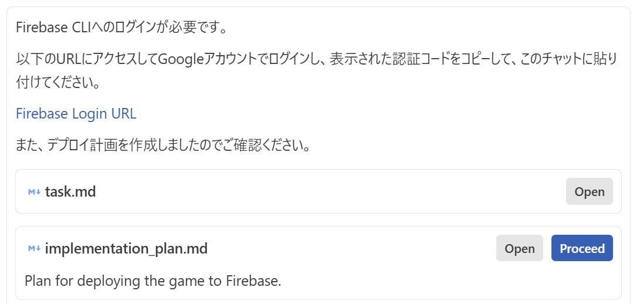Click the first line of the URL instruction paragraph

(317, 59)
